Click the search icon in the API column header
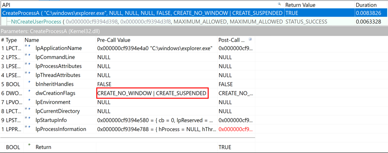Screen dimensions: 388x153 point(280,4)
